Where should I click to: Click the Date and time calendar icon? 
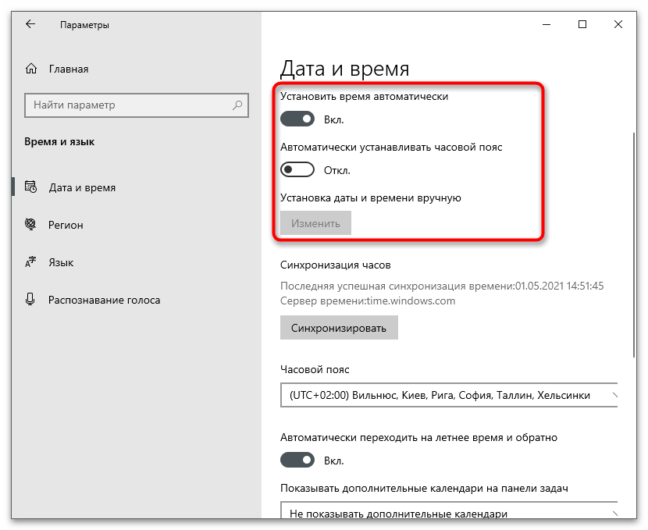tap(31, 187)
